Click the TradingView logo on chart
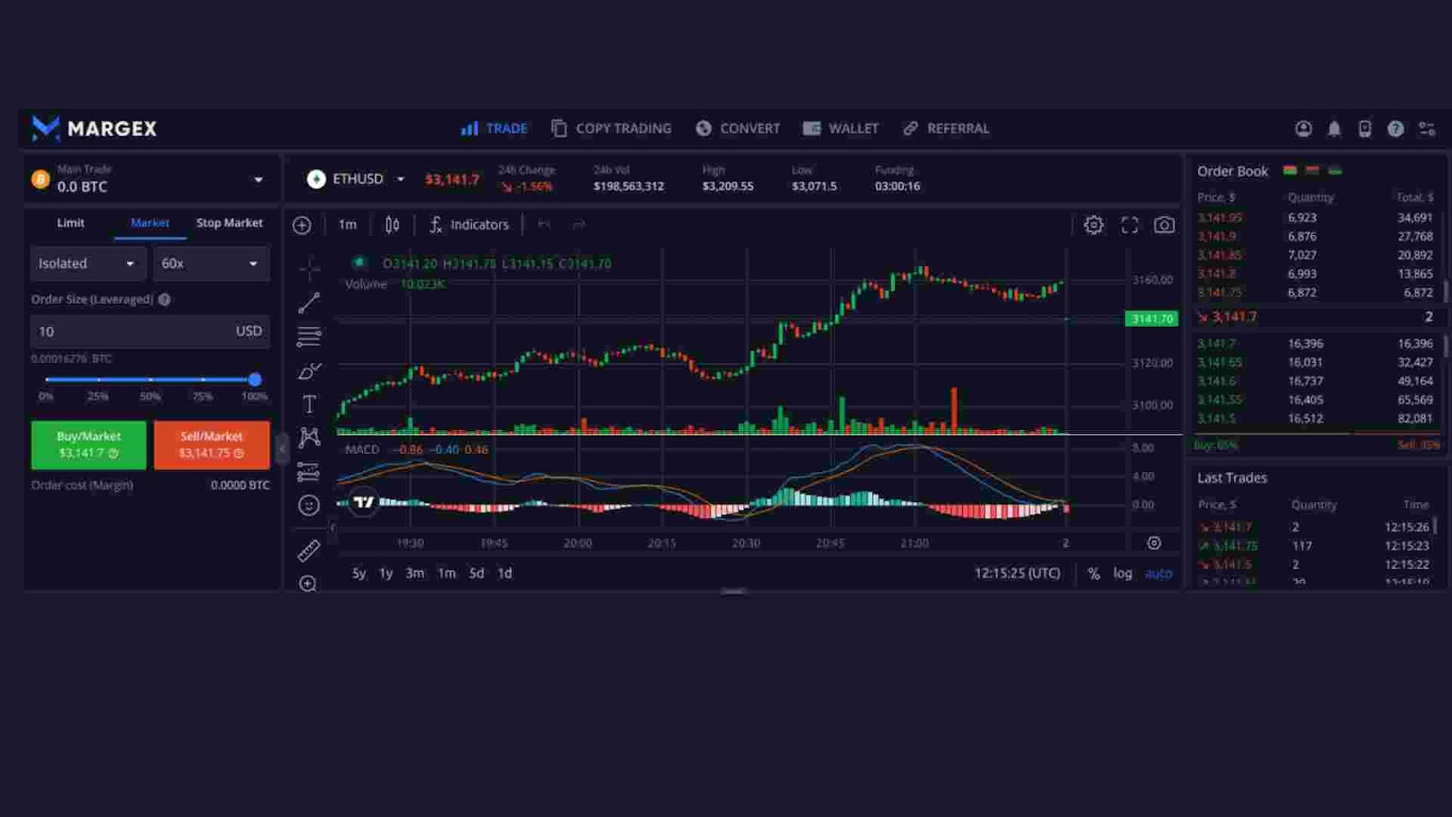The width and height of the screenshot is (1452, 817). [364, 501]
